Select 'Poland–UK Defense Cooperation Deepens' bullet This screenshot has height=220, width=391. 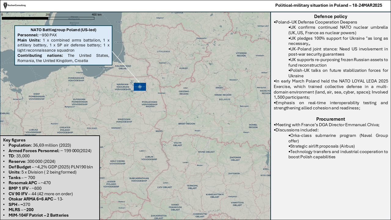click(316, 22)
